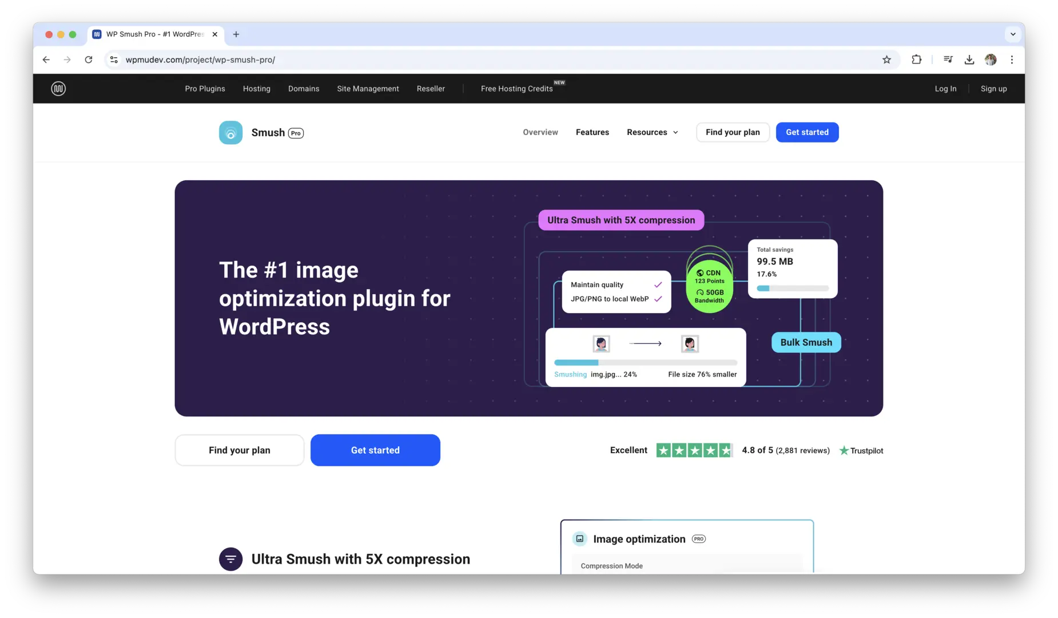
Task: Open the Chrome three-dot menu
Action: [1012, 60]
